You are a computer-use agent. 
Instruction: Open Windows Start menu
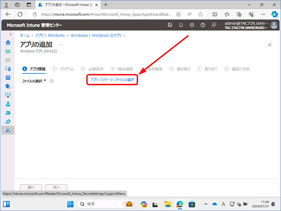pyautogui.click(x=70, y=204)
